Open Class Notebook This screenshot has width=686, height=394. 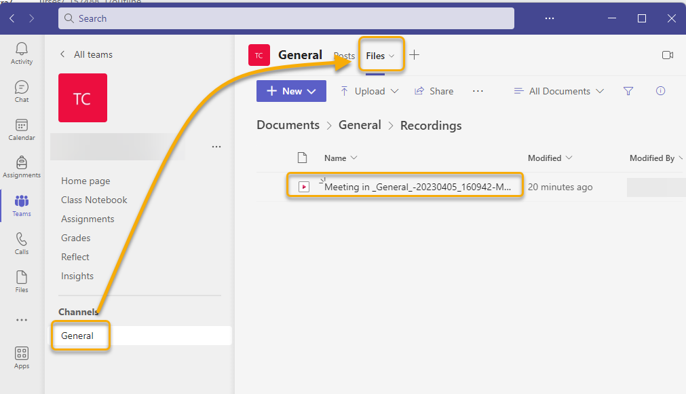point(94,200)
